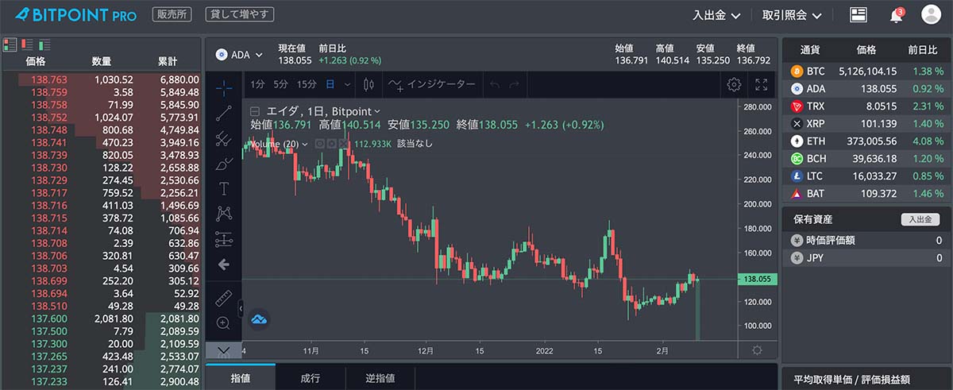The height and width of the screenshot is (390, 953).
Task: Open the candlestick chart style selector
Action: click(368, 84)
